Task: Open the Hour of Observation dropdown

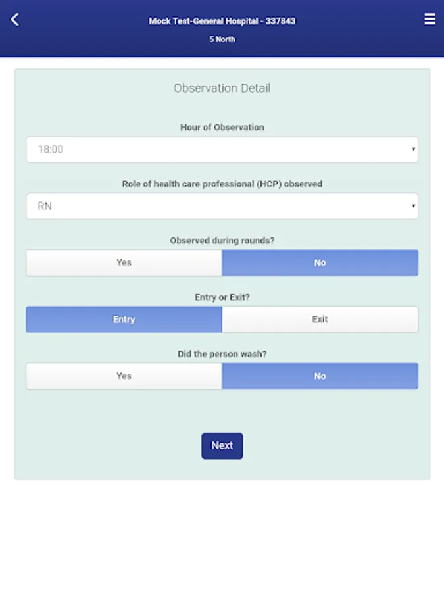Action: pyautogui.click(x=222, y=149)
